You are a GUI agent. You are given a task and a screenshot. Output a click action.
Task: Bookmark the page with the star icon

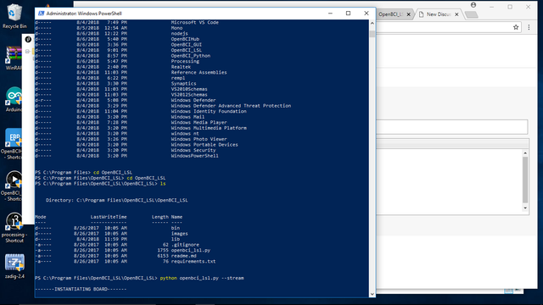pos(516,27)
